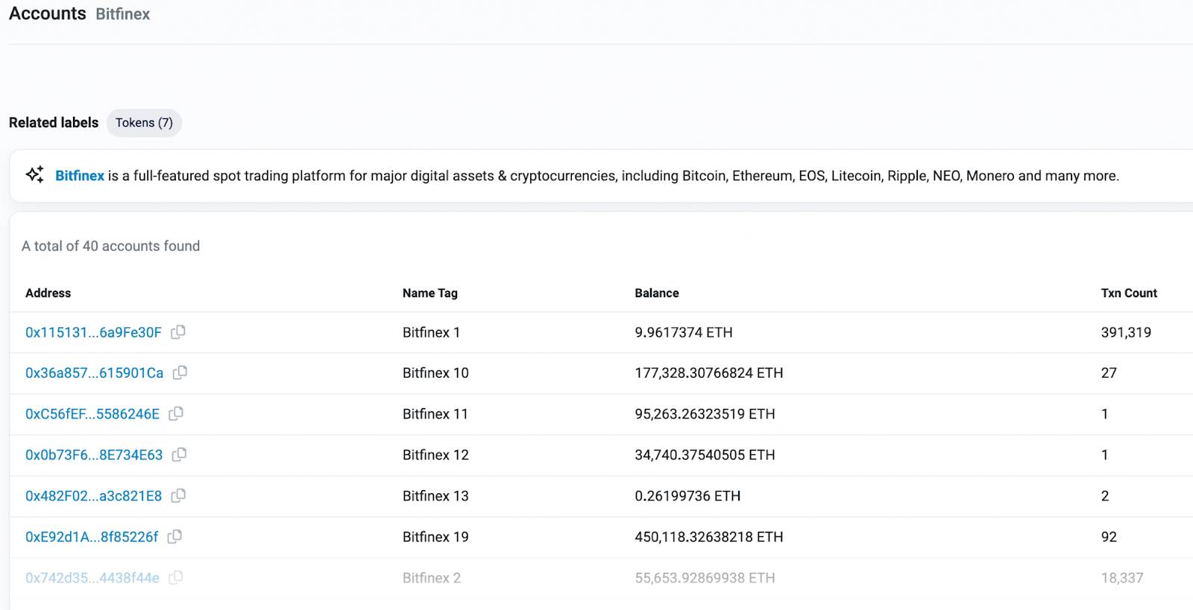Click 'A total of 40 accounts found'
This screenshot has height=610, width=1193.
110,246
